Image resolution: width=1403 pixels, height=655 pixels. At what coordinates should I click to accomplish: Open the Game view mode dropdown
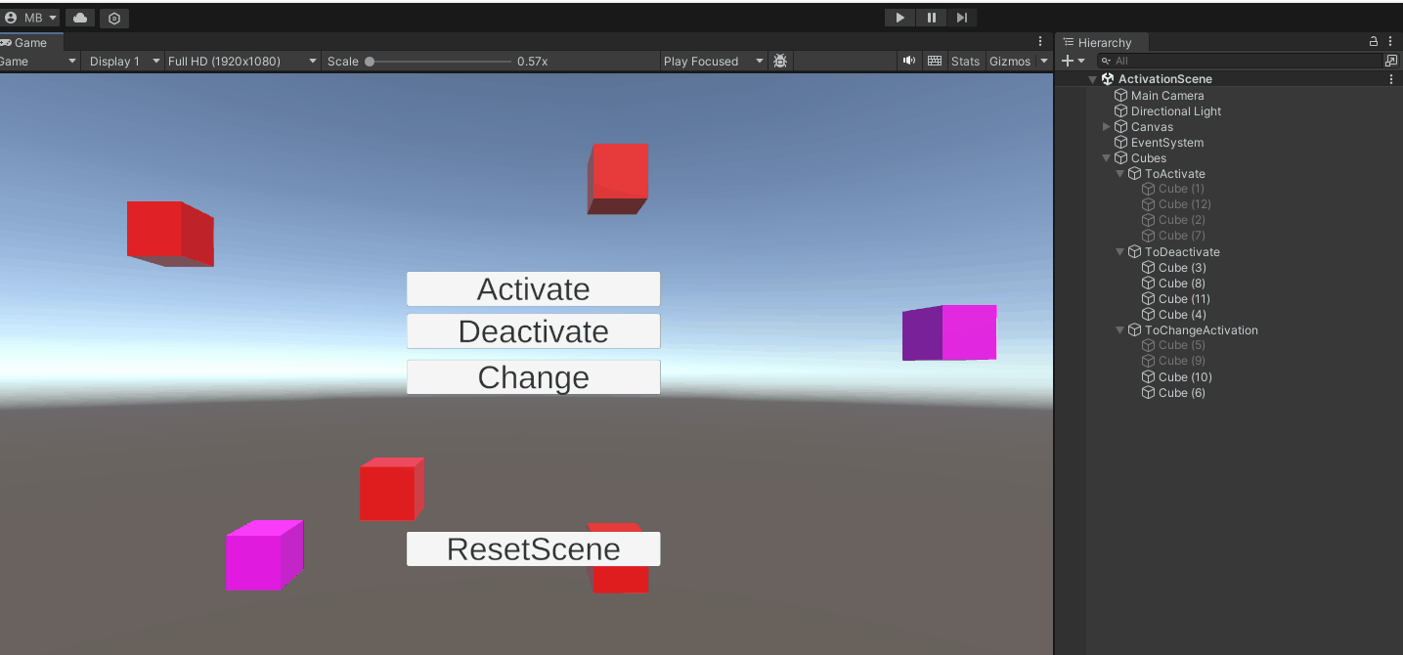[39, 61]
